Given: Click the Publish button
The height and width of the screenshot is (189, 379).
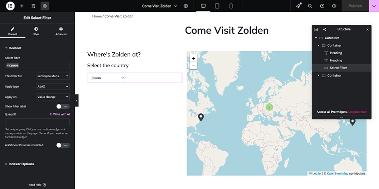Looking at the screenshot, I should 355,6.
